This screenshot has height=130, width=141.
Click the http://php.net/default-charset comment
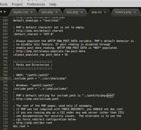pyautogui.click(x=38, y=31)
